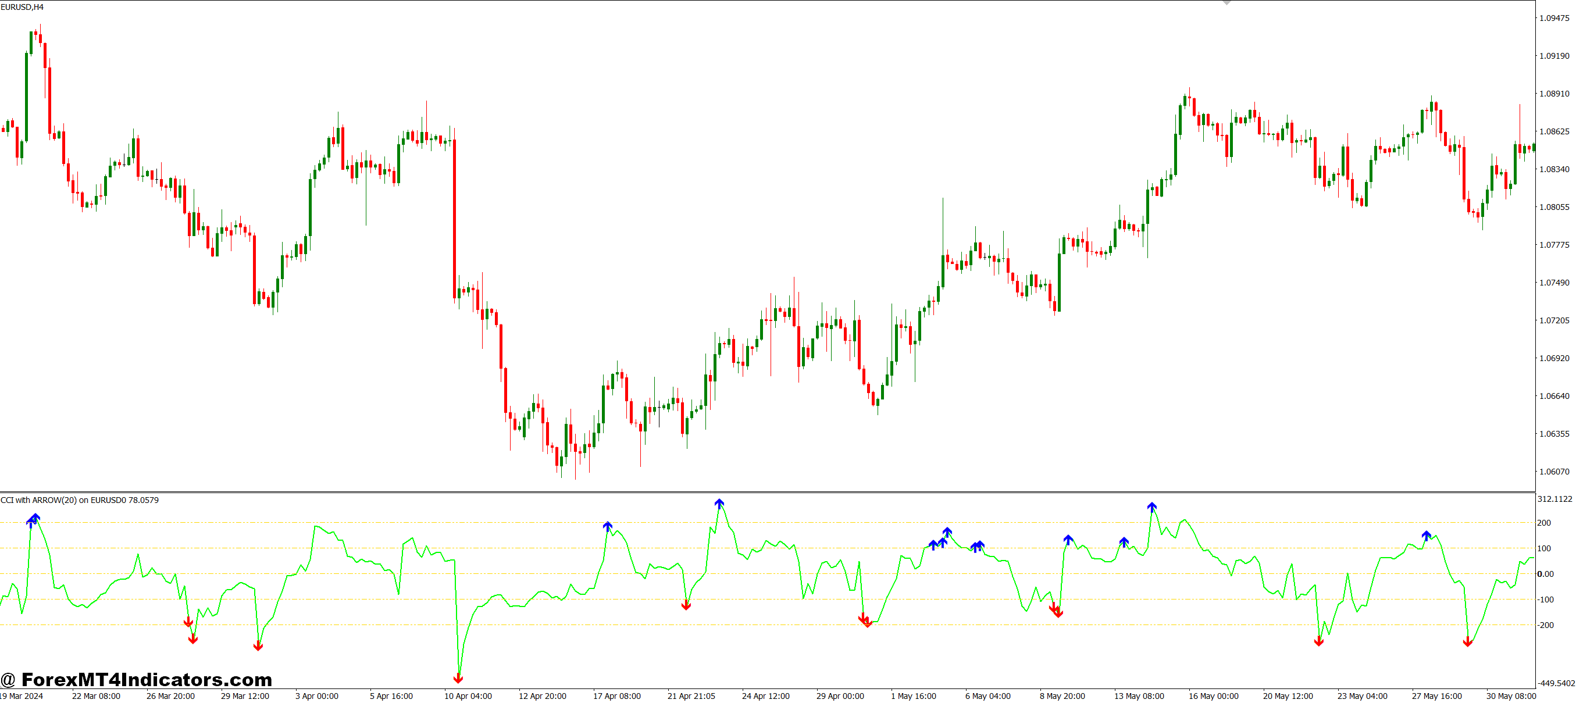The image size is (1576, 703).
Task: Click the -449.5402 minimum value on CCI scale
Action: (x=1554, y=679)
